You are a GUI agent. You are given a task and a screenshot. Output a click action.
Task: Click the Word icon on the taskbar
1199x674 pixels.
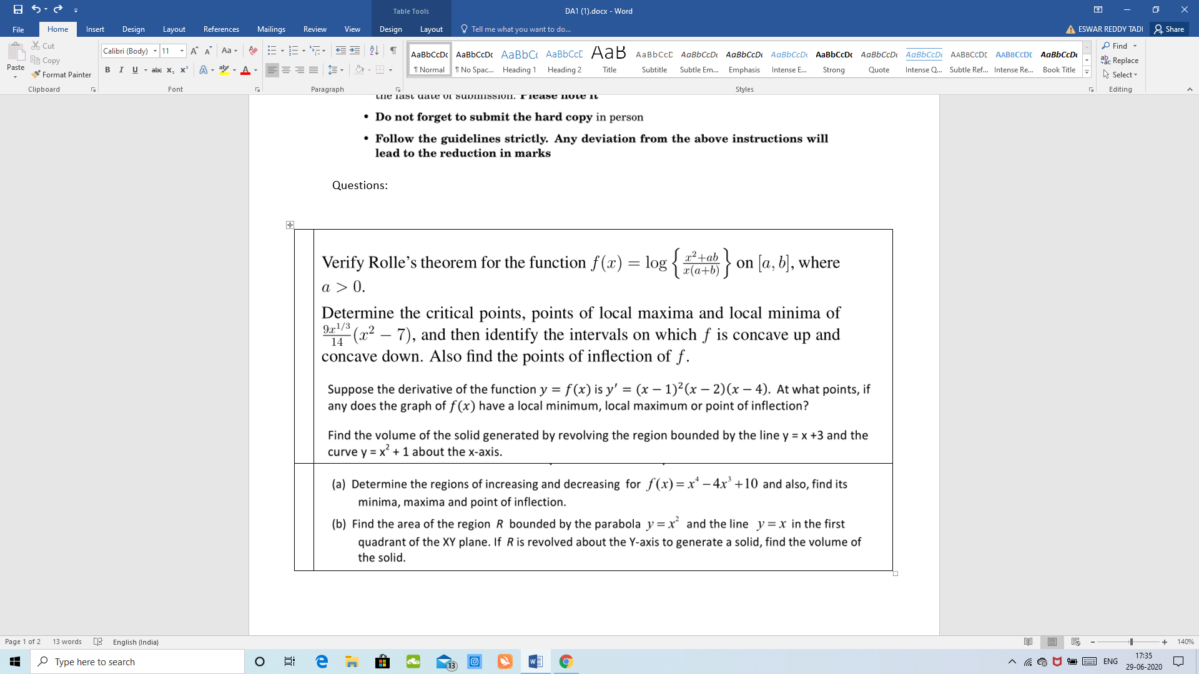(x=535, y=661)
